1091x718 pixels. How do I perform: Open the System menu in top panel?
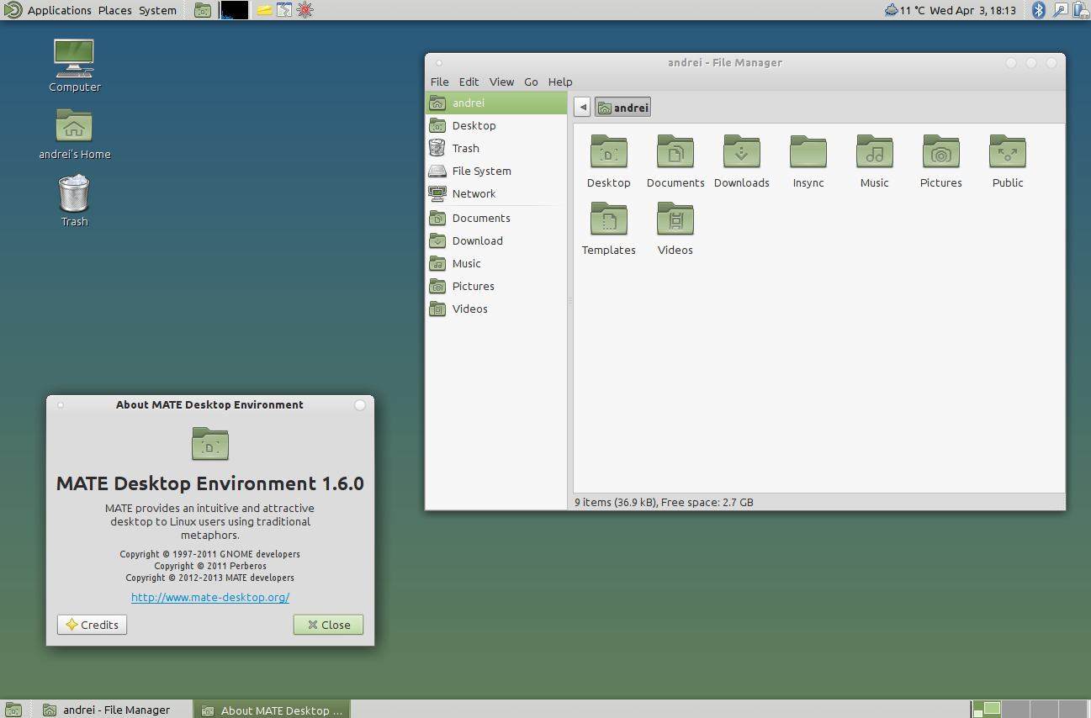[x=158, y=10]
